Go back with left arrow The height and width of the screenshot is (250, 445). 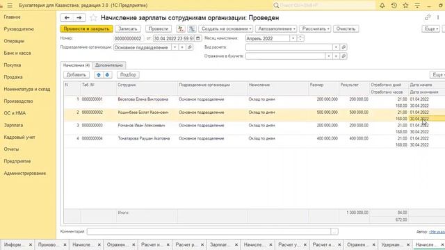coord(67,17)
